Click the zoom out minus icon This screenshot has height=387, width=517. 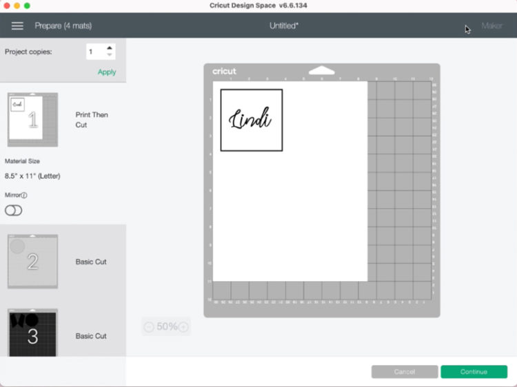(x=150, y=326)
